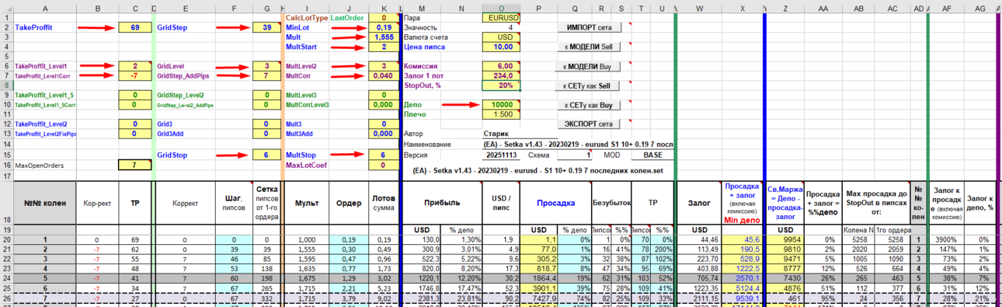Select the Mult value cell 1,555
Viewport: 1002px width, 307px height.
384,37
